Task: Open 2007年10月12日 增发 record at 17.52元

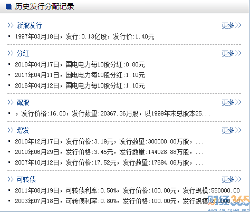Action: pos(109,162)
